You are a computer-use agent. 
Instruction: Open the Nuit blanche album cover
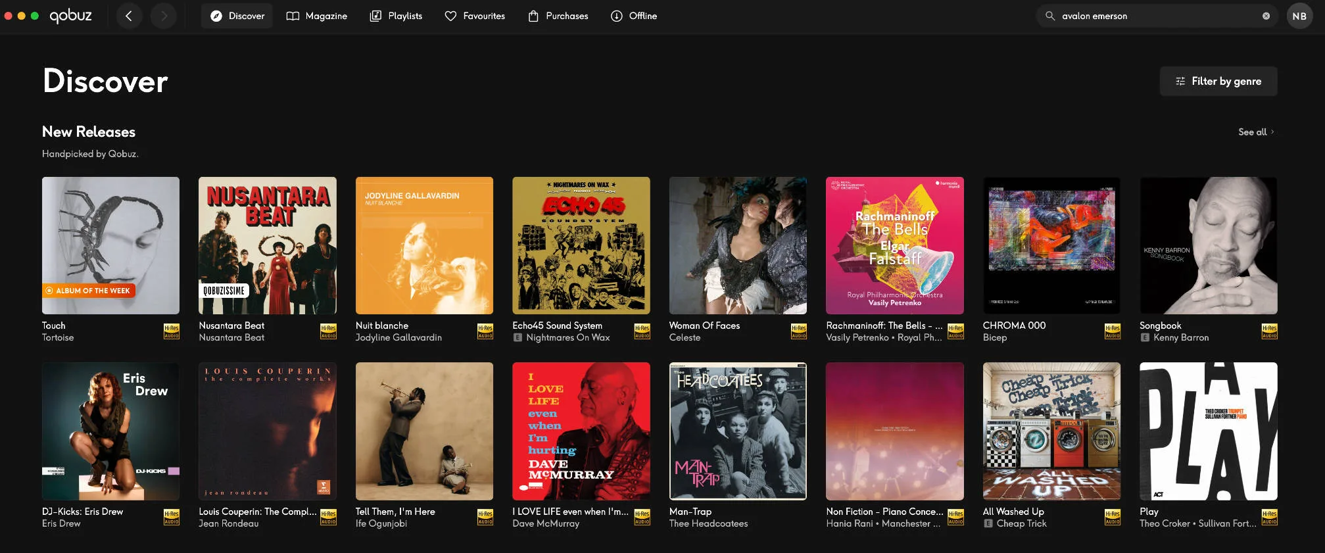(424, 245)
